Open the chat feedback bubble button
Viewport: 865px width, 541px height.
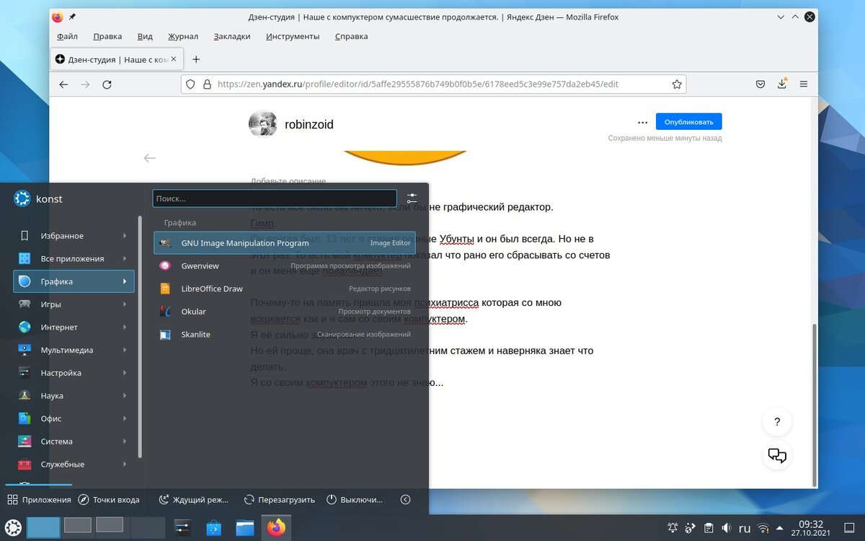(x=777, y=455)
